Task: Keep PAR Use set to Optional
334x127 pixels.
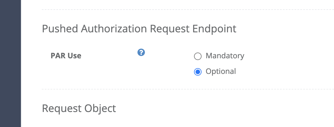Action: click(x=198, y=72)
